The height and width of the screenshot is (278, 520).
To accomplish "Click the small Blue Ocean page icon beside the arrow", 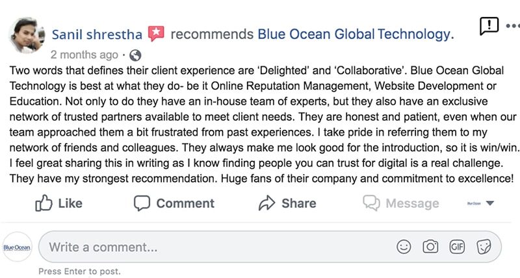I will [473, 203].
